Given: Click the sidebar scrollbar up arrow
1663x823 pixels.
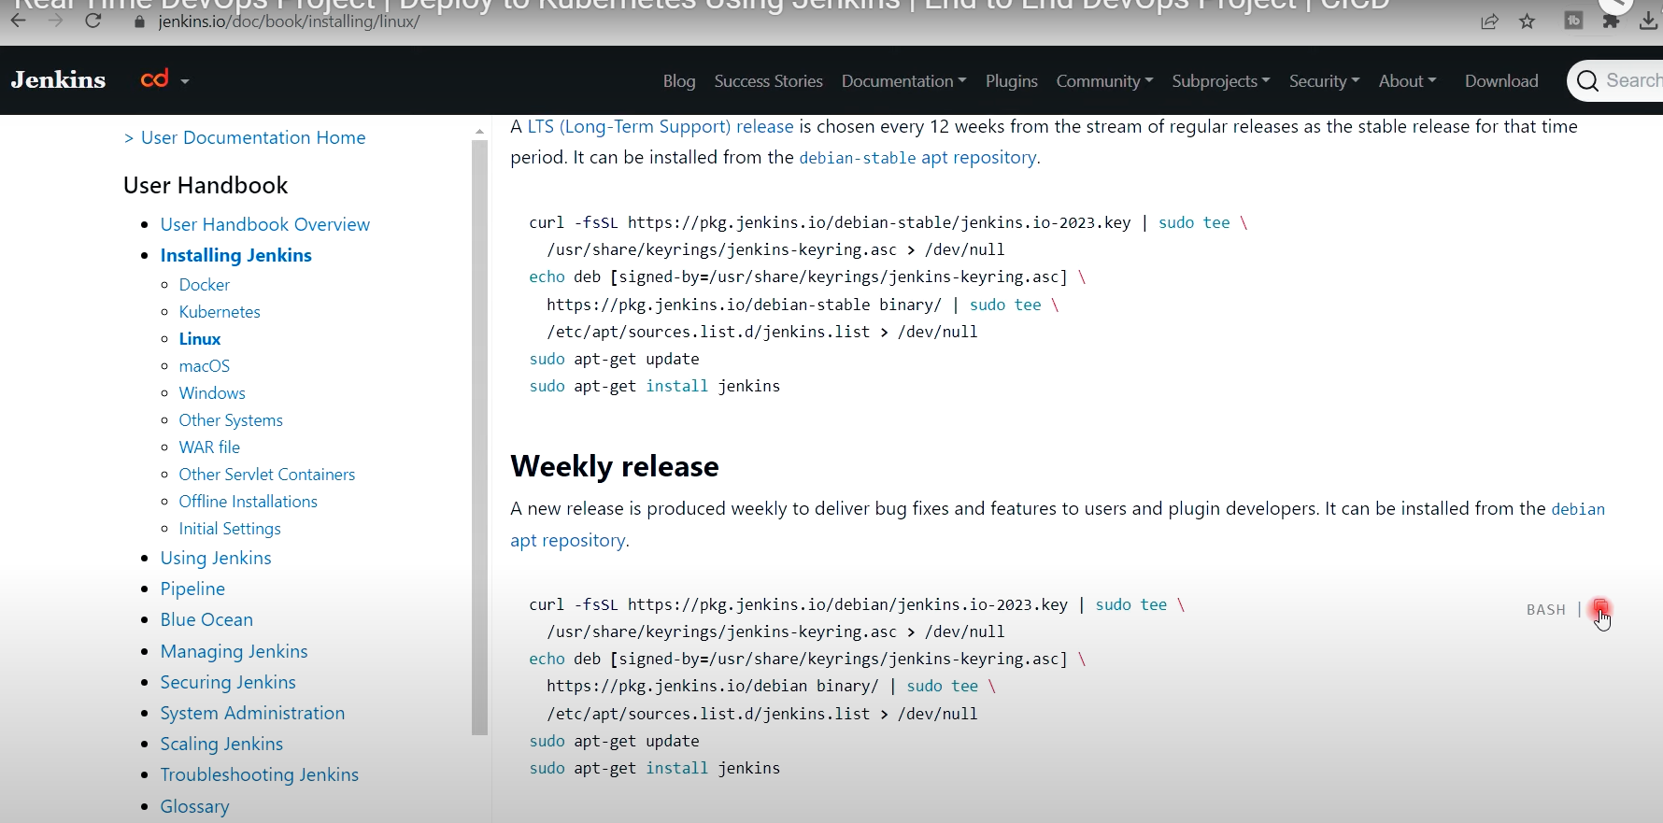Looking at the screenshot, I should point(480,132).
